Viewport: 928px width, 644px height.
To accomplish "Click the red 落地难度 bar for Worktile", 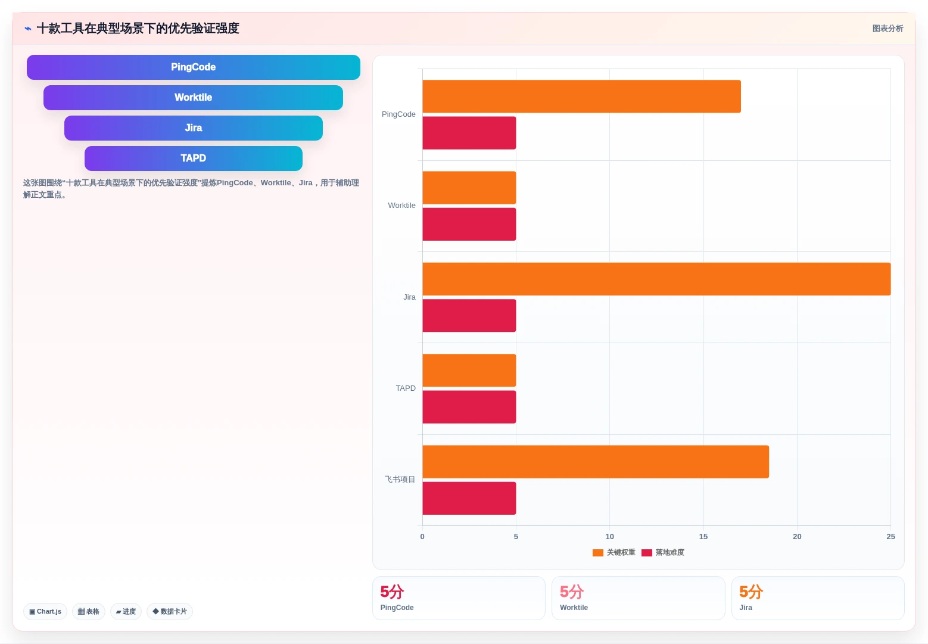I will [469, 224].
